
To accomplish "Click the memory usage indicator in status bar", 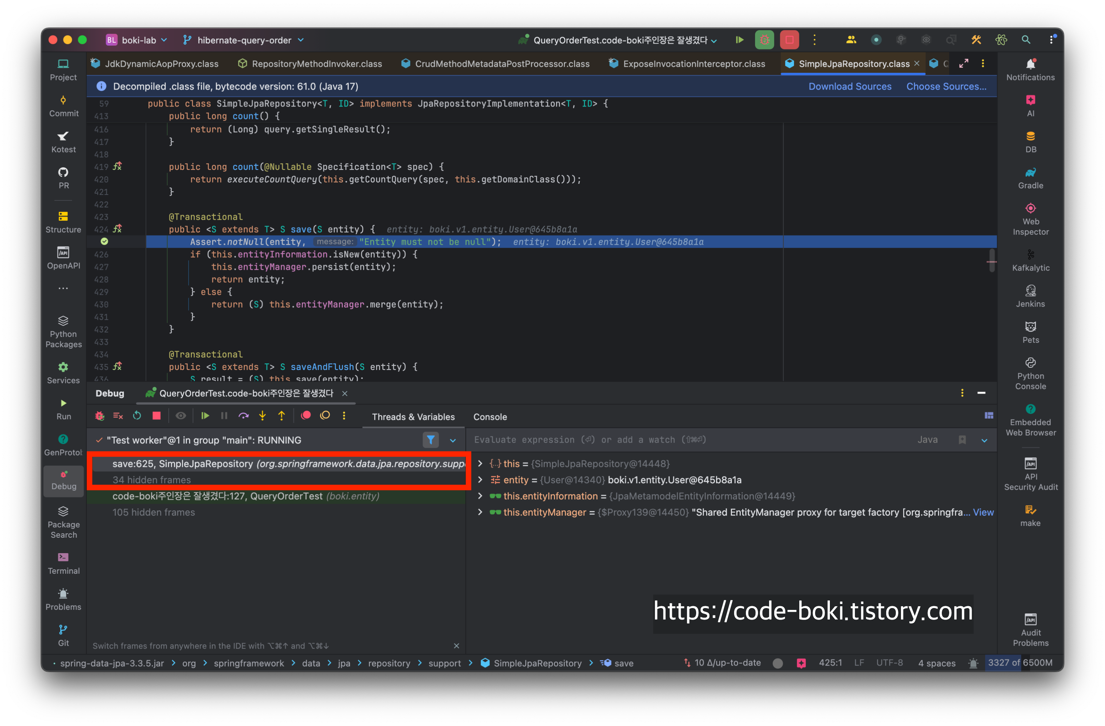I will (1020, 663).
